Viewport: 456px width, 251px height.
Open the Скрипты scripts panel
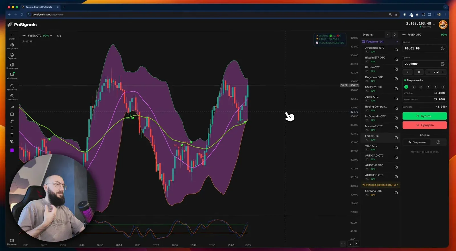[12, 55]
